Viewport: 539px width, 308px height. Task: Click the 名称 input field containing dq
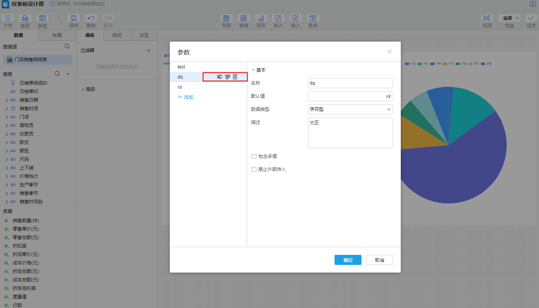(350, 83)
